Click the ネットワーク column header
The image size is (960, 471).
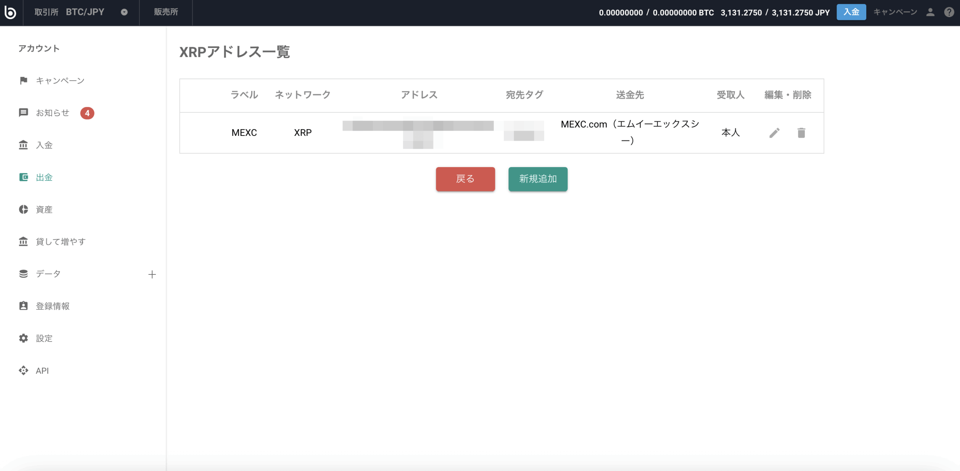pos(303,95)
